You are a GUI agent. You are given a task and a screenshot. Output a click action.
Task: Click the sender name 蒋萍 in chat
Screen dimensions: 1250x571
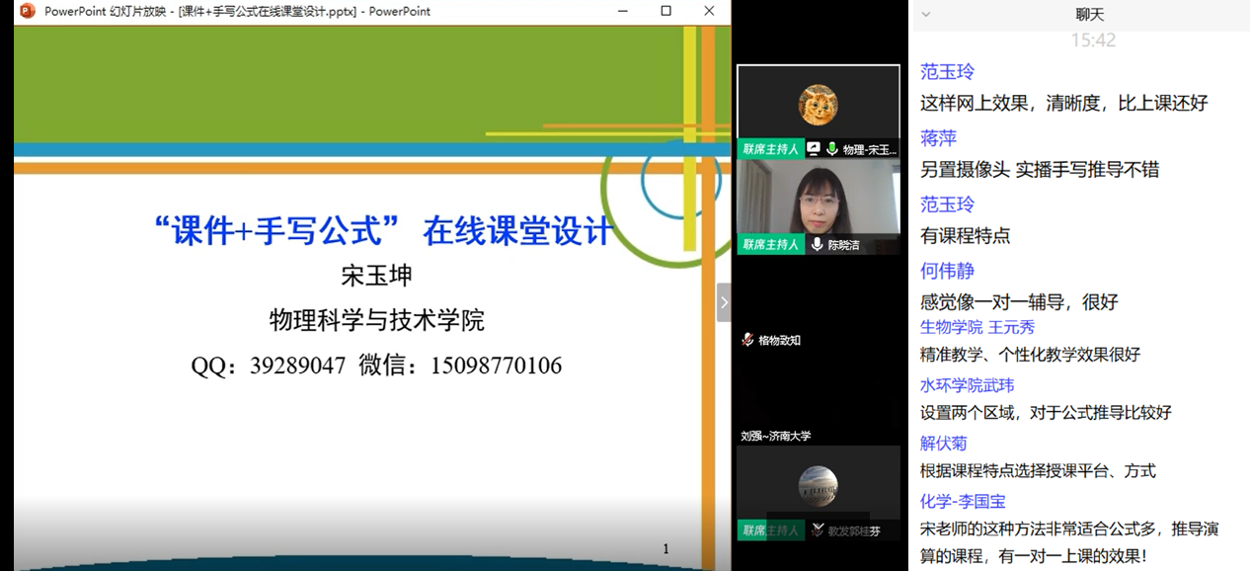pos(938,137)
